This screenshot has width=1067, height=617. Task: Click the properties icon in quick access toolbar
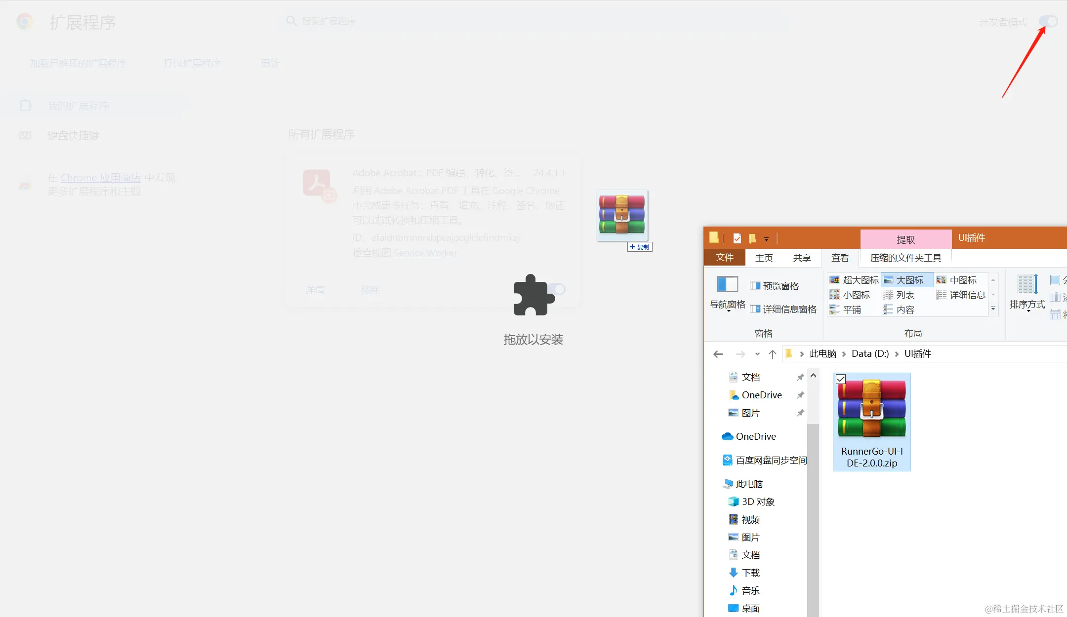point(737,238)
